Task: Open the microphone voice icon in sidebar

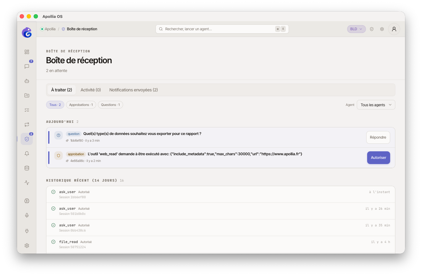Action: (x=27, y=215)
